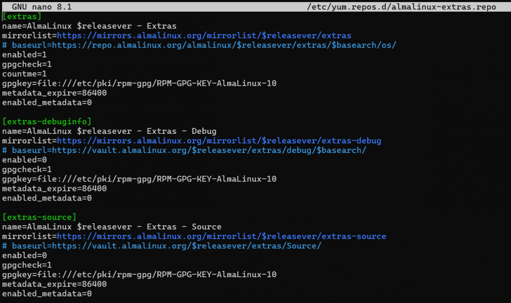Click the commented baseurl ending in extras/debug/$basearch/
The width and height of the screenshot is (511, 303).
(184, 150)
